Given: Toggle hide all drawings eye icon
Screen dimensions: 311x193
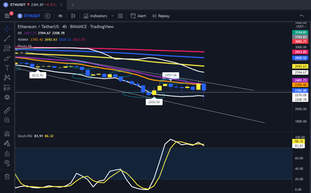Looking at the screenshot, I should pyautogui.click(x=7, y=163).
